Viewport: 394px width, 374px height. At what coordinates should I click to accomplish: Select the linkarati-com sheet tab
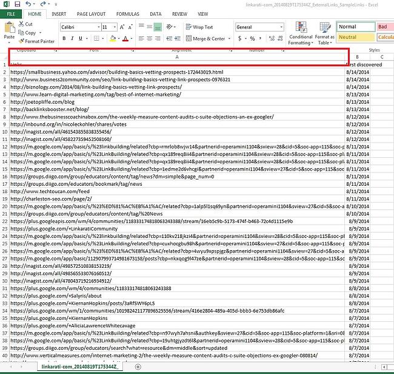79,367
